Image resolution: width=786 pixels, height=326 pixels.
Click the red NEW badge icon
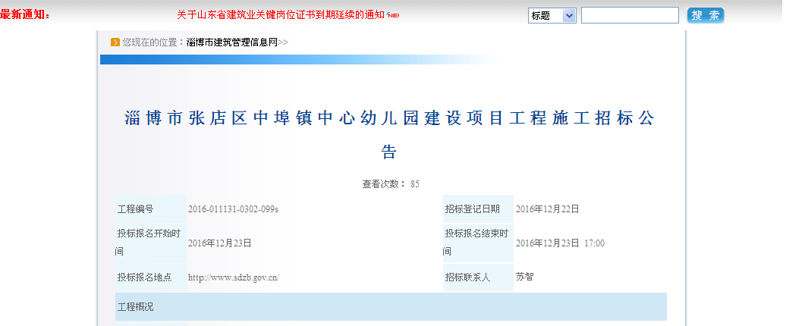(393, 16)
